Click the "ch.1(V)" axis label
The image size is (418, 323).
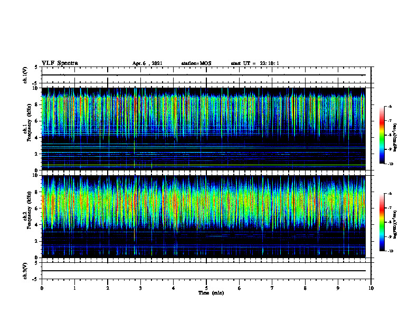pyautogui.click(x=25, y=75)
